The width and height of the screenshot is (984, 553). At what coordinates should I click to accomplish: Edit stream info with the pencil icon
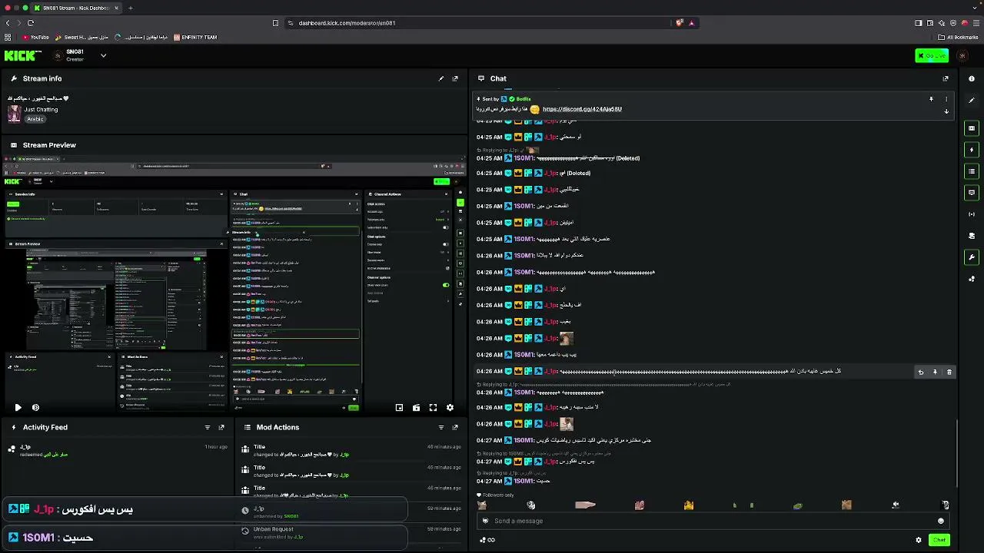pyautogui.click(x=441, y=78)
